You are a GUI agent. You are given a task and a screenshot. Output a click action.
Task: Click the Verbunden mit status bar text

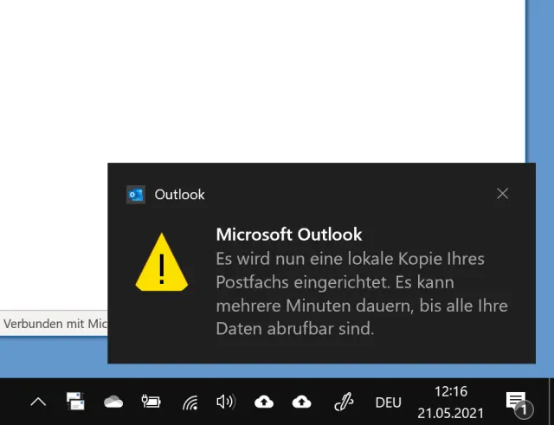55,324
